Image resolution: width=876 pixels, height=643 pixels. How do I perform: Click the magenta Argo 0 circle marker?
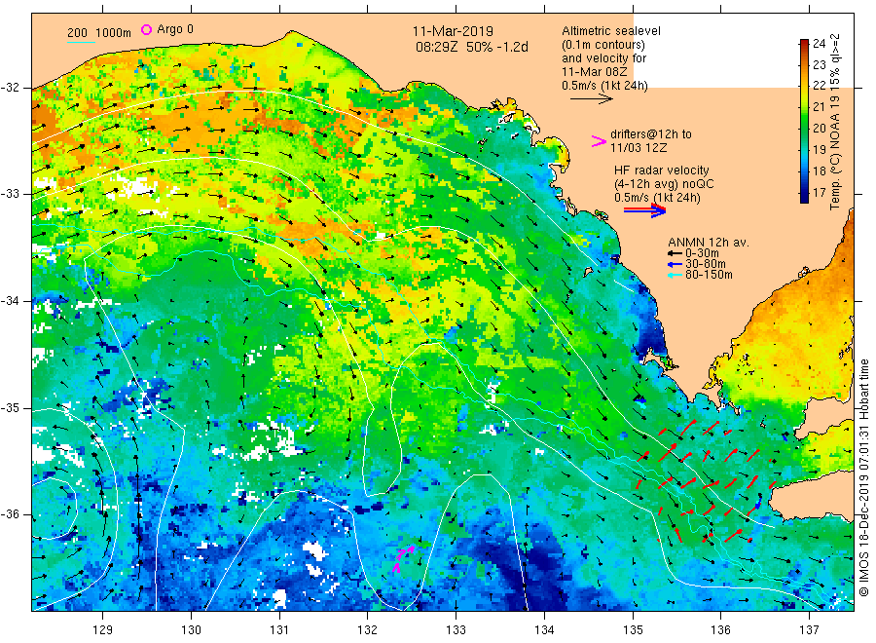pos(146,29)
